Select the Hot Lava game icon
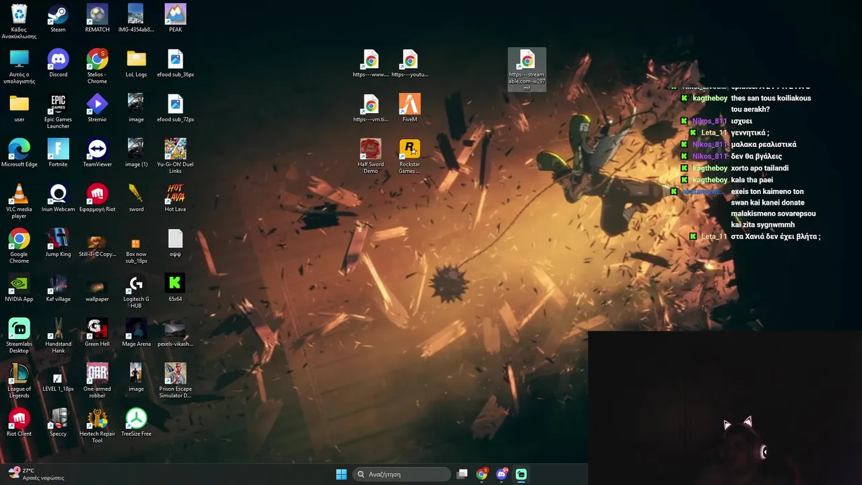862x485 pixels. tap(175, 199)
